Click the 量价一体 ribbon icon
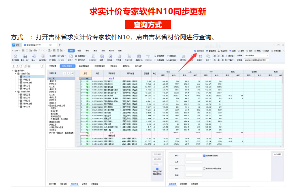The image size is (291, 188). [x=25, y=56]
